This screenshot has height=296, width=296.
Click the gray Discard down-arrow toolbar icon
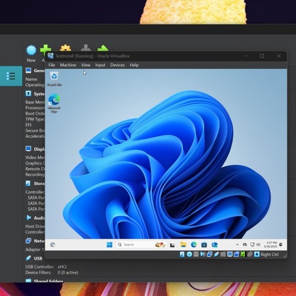tap(86, 48)
